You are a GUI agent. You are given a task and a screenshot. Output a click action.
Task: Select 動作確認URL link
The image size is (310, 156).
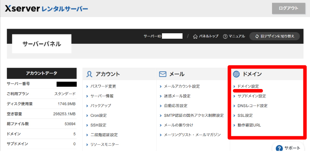[249, 125]
